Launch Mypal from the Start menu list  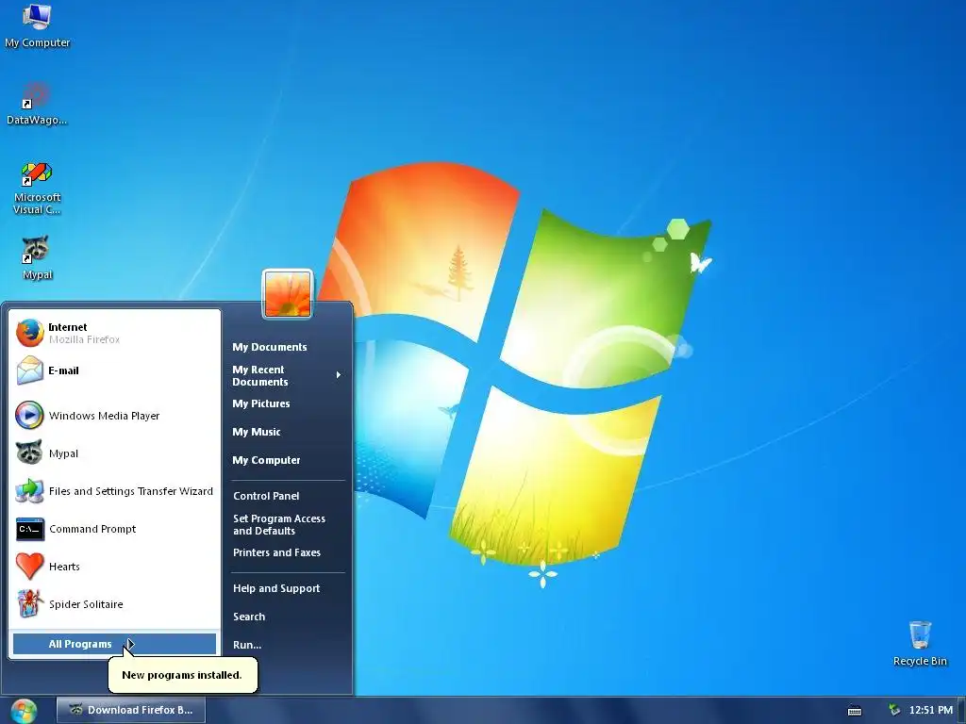click(x=114, y=453)
